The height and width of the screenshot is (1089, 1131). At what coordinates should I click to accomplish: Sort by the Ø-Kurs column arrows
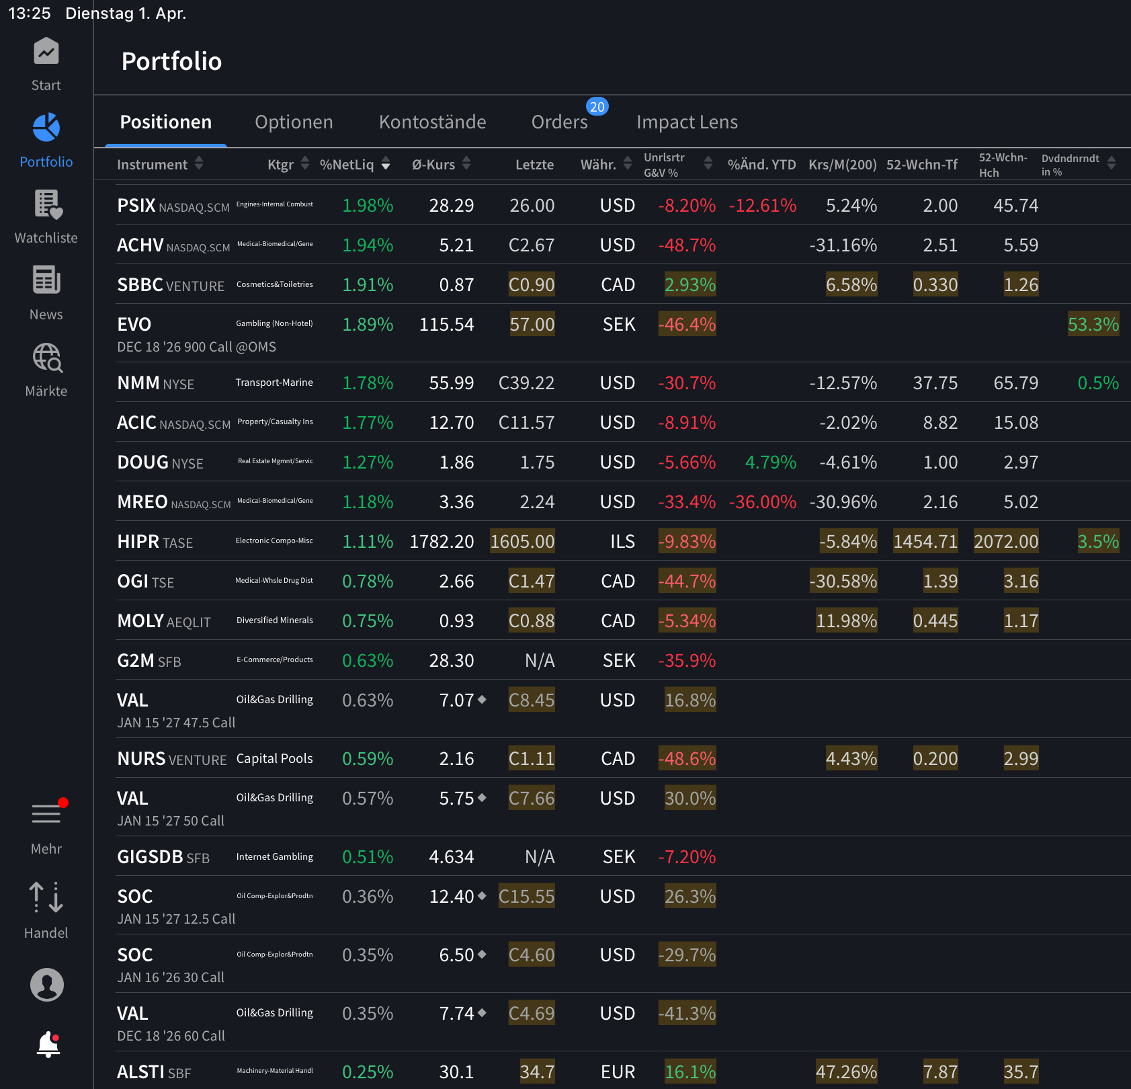pyautogui.click(x=466, y=163)
